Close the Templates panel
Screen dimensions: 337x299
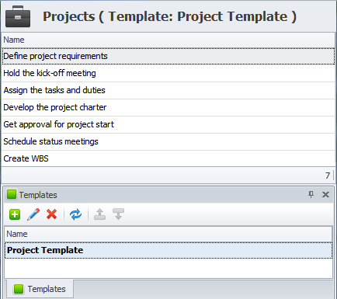[325, 194]
